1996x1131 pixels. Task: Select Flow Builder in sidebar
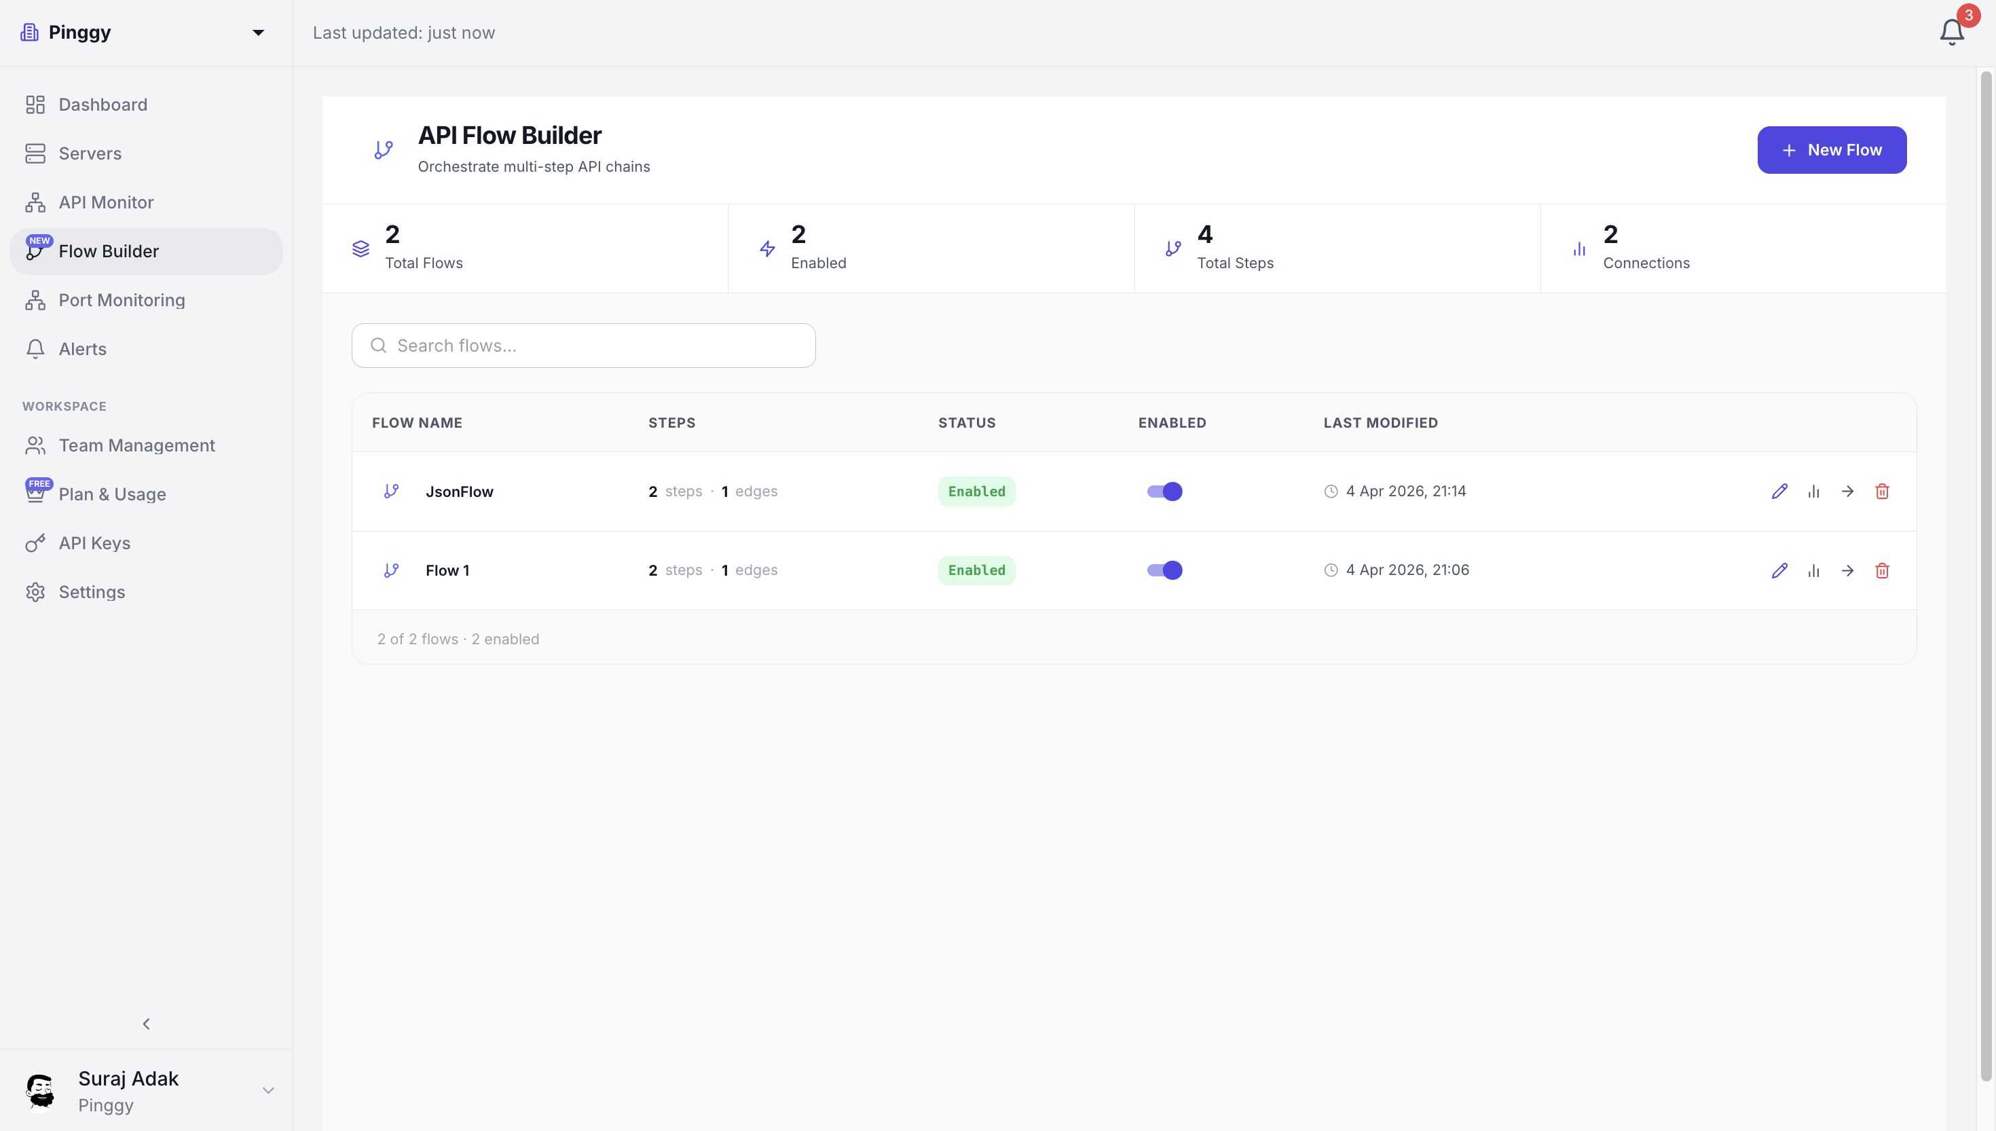click(146, 251)
